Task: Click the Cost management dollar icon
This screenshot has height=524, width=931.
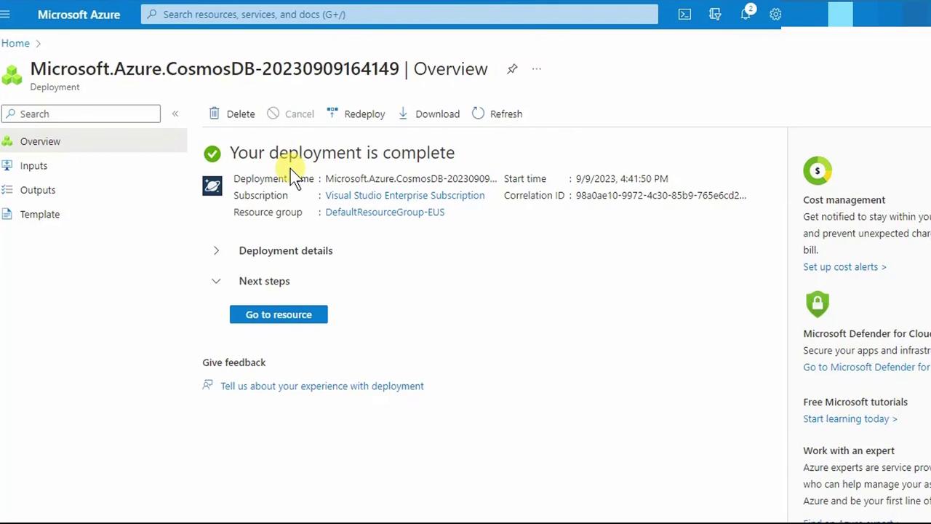Action: (818, 171)
